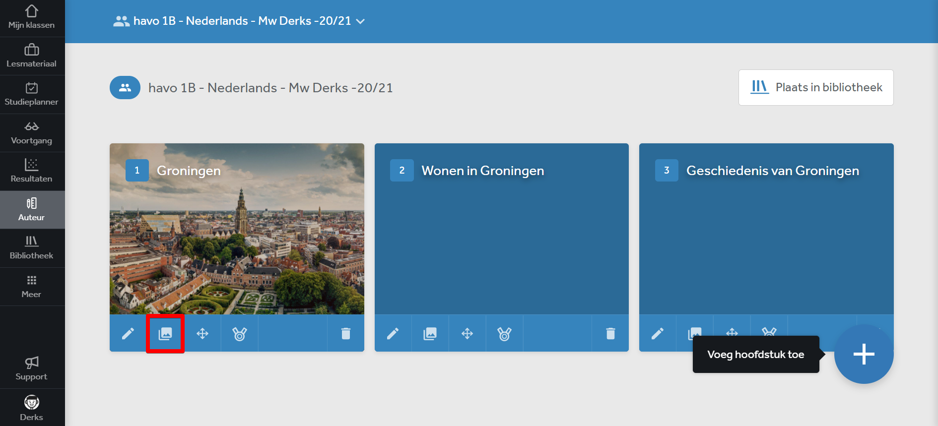938x426 pixels.
Task: Delete the Wonen in Groningen chapter
Action: click(610, 333)
